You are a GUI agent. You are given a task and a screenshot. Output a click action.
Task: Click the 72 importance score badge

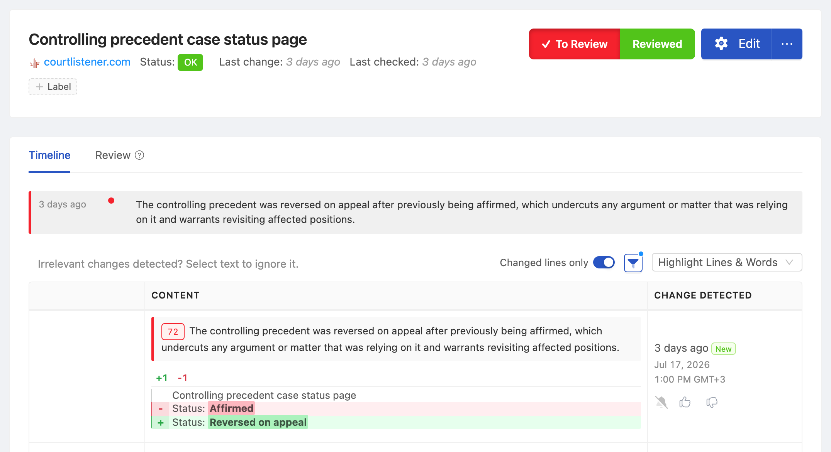[173, 332]
